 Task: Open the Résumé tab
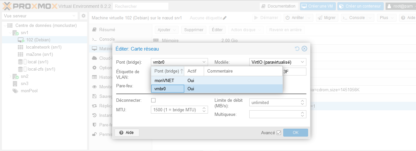[107, 30]
